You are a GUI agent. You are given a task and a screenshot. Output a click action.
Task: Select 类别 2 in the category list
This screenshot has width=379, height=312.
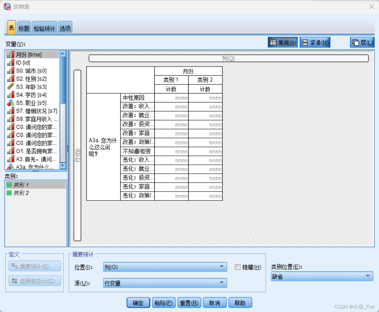coord(35,193)
